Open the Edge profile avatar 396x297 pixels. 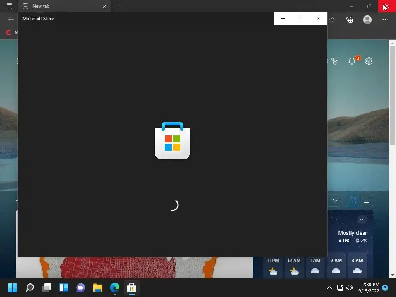tap(367, 20)
